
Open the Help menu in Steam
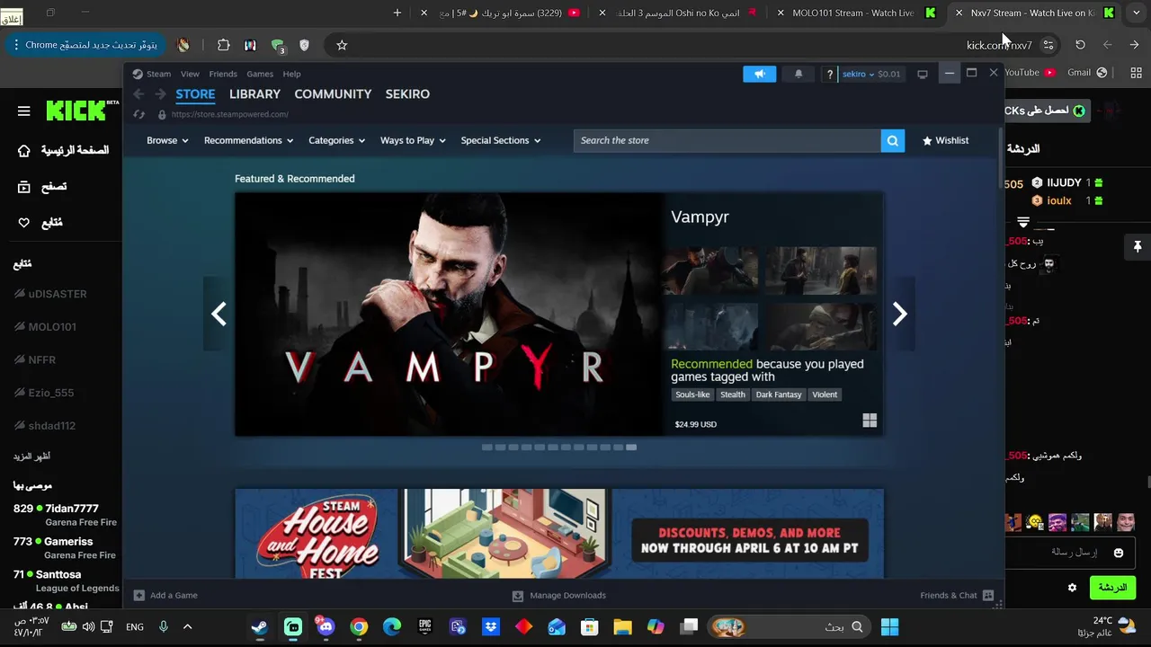coord(291,74)
